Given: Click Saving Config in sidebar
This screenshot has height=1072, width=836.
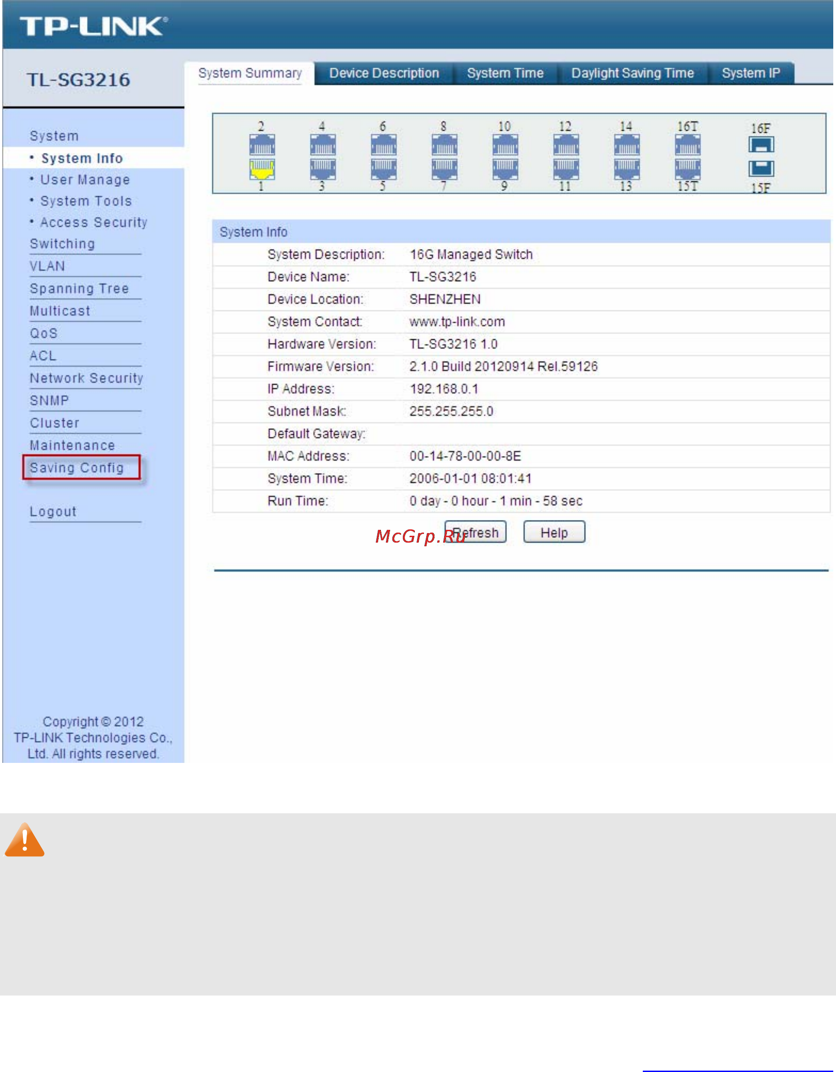Looking at the screenshot, I should 77,468.
